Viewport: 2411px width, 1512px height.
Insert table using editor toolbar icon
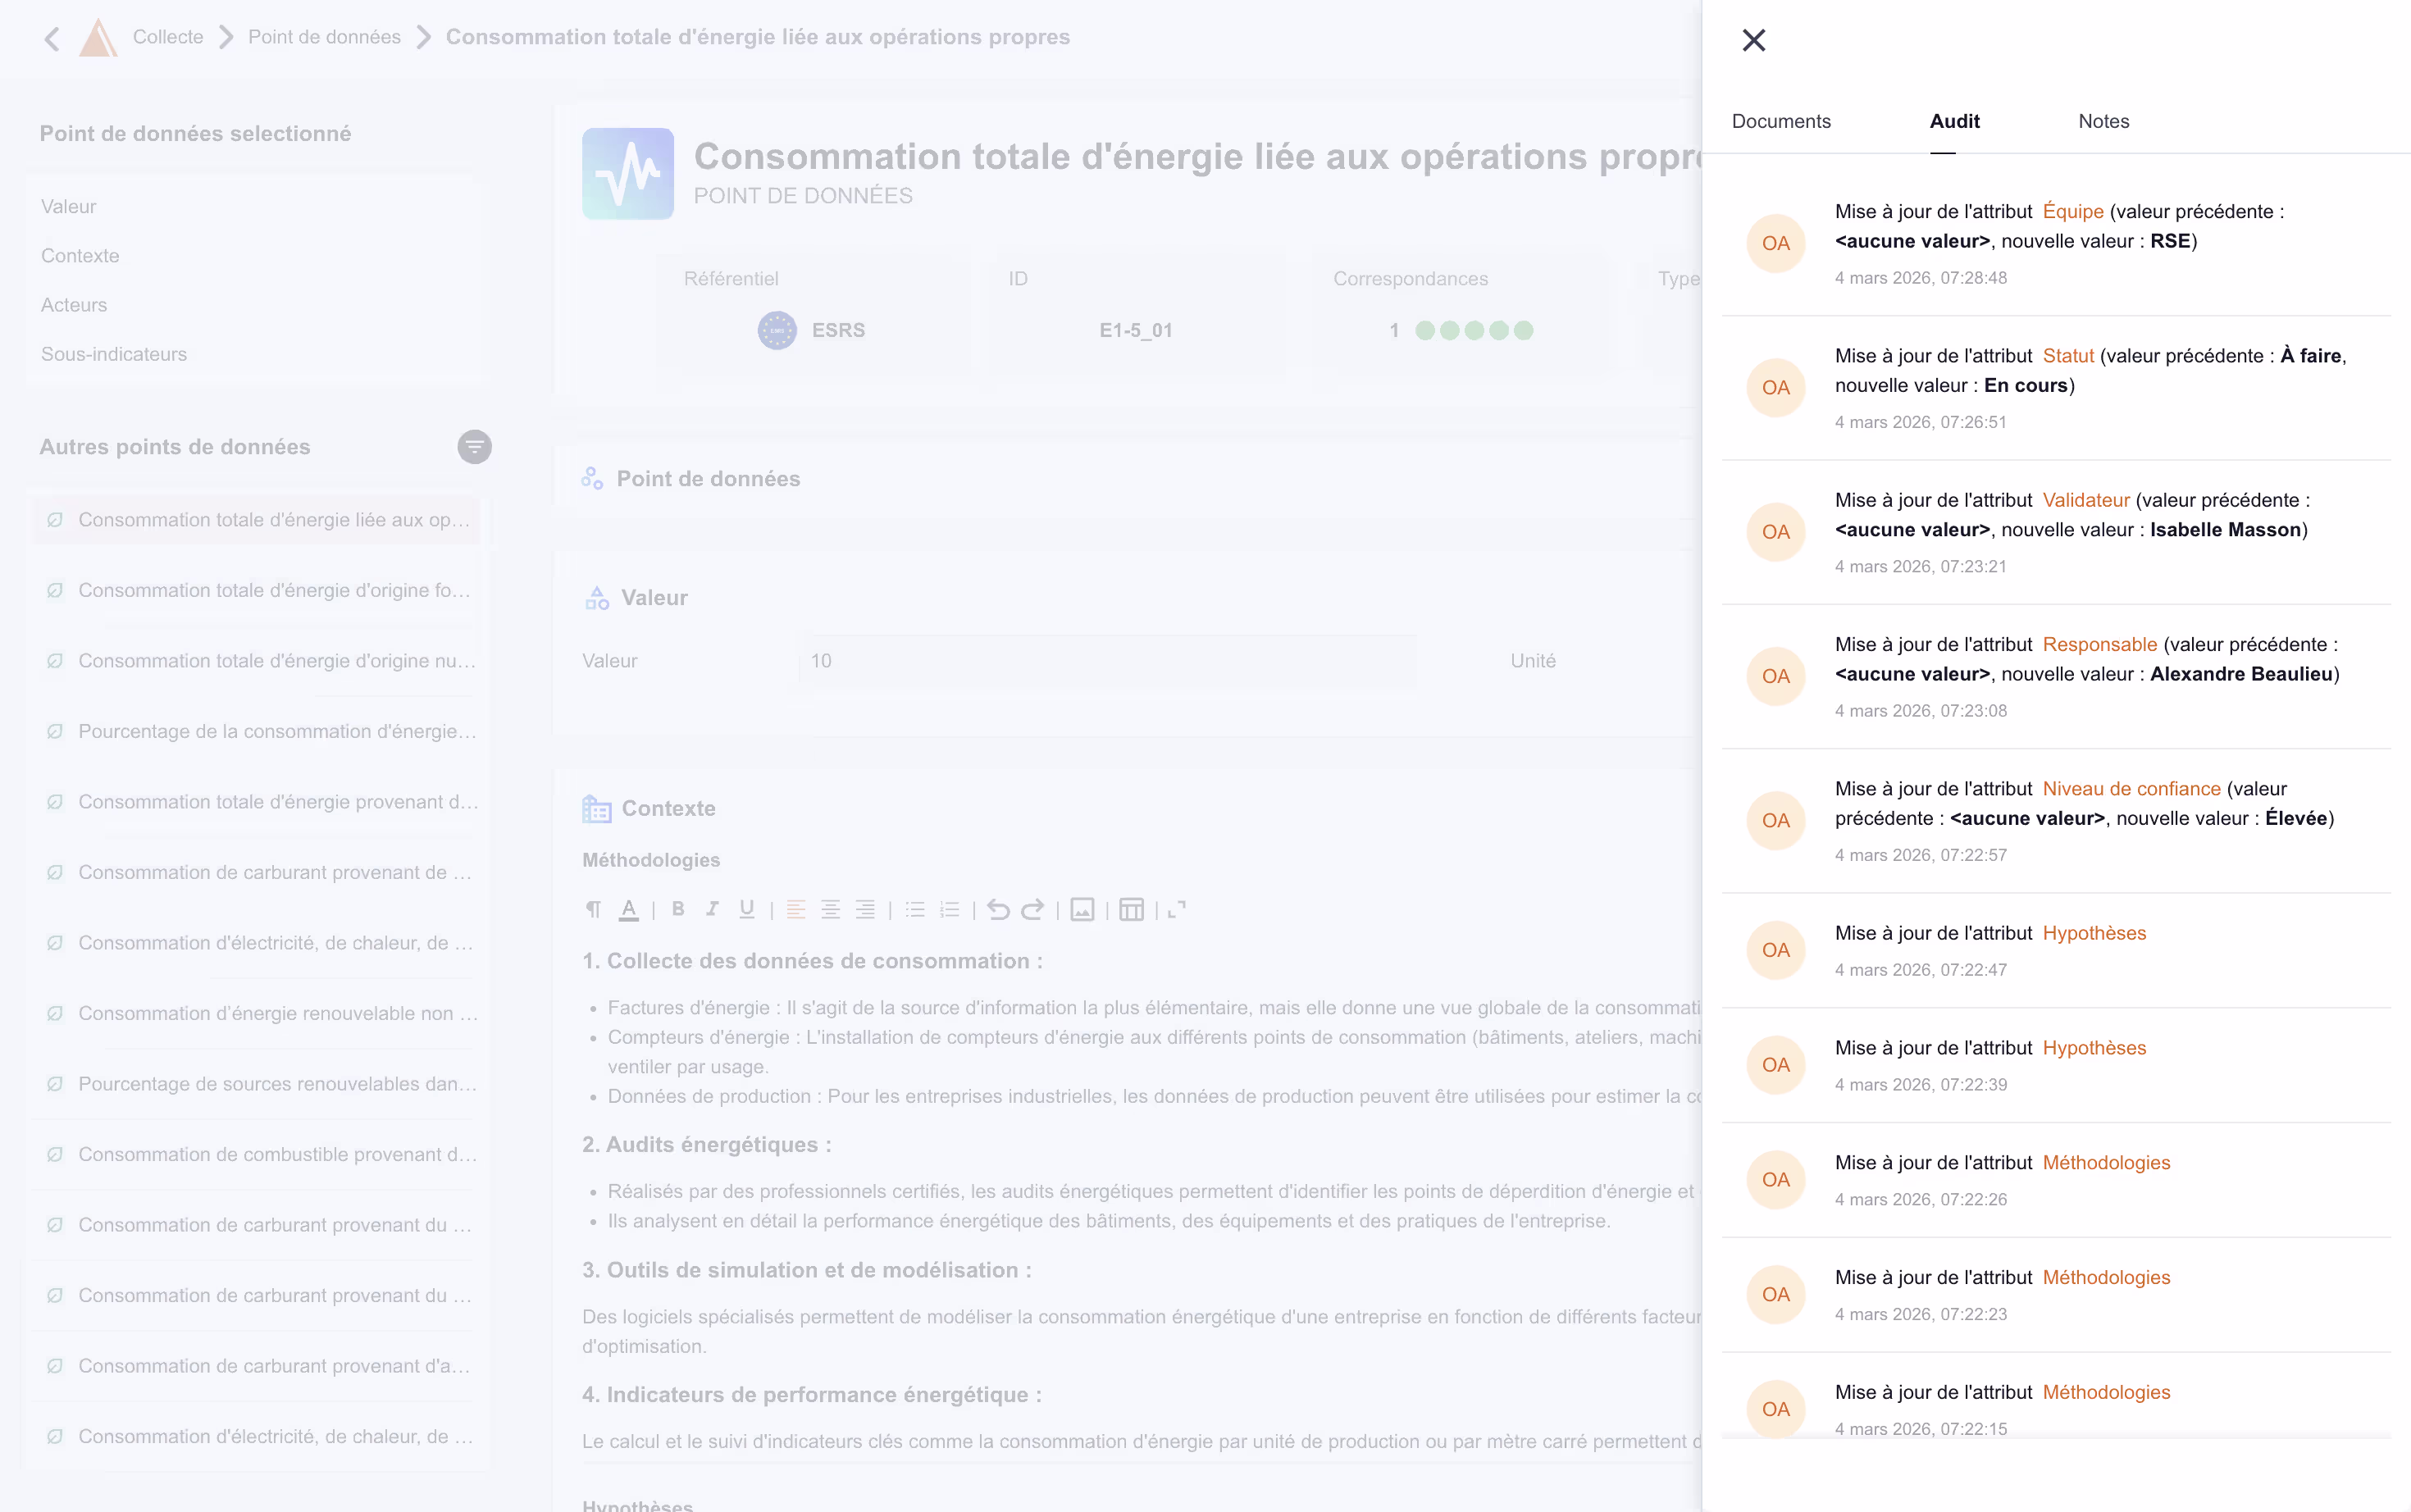[x=1131, y=909]
